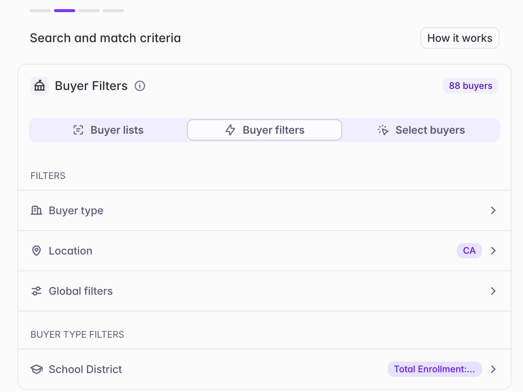523x392 pixels.
Task: Click the government building icon beside Buyer Filters
Action: [40, 86]
